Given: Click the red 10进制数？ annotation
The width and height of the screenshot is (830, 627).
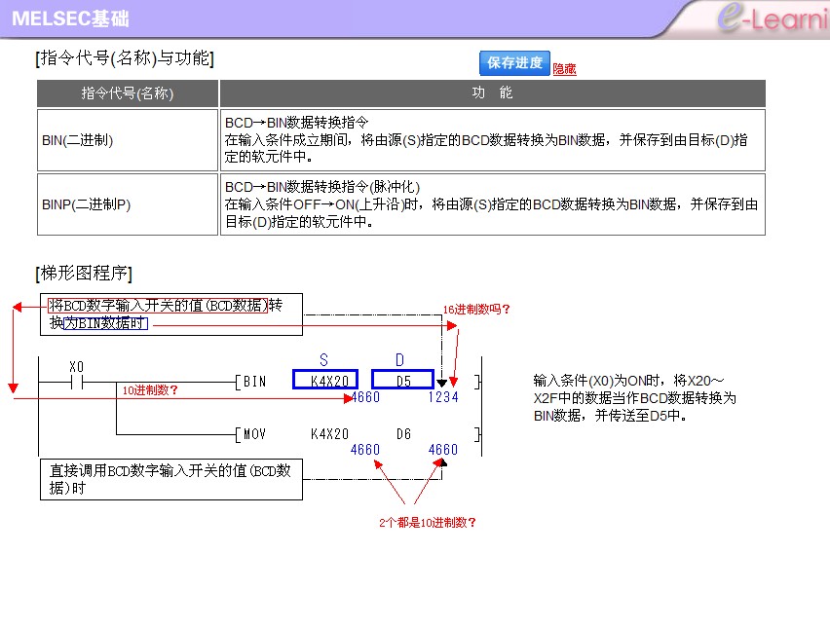Looking at the screenshot, I should point(150,389).
